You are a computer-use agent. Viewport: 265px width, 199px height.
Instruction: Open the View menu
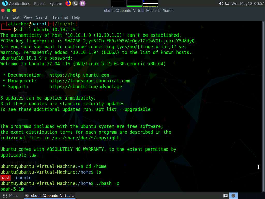tap(28, 17)
